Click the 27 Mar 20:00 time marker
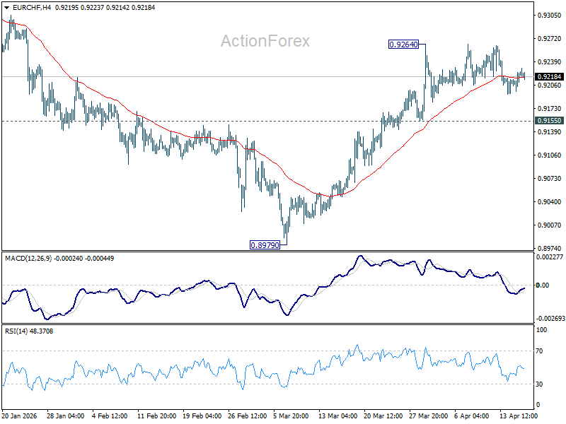This screenshot has width=566, height=424. click(429, 416)
